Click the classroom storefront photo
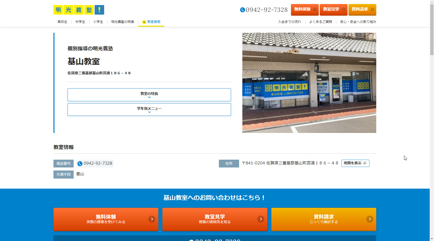434x241 pixels. 309,83
